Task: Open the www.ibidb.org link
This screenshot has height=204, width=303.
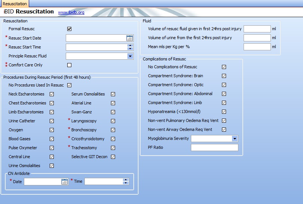Action: coord(71,13)
